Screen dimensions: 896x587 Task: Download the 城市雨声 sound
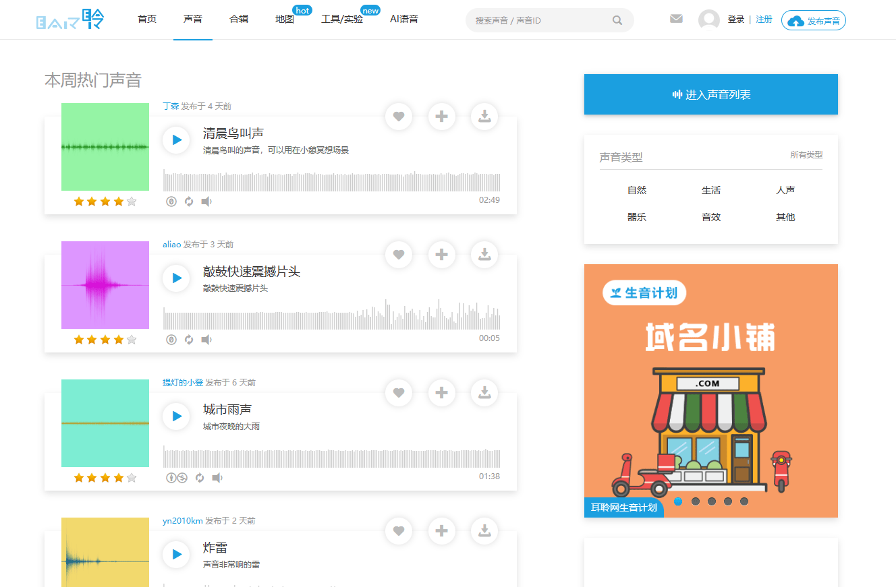pos(484,393)
